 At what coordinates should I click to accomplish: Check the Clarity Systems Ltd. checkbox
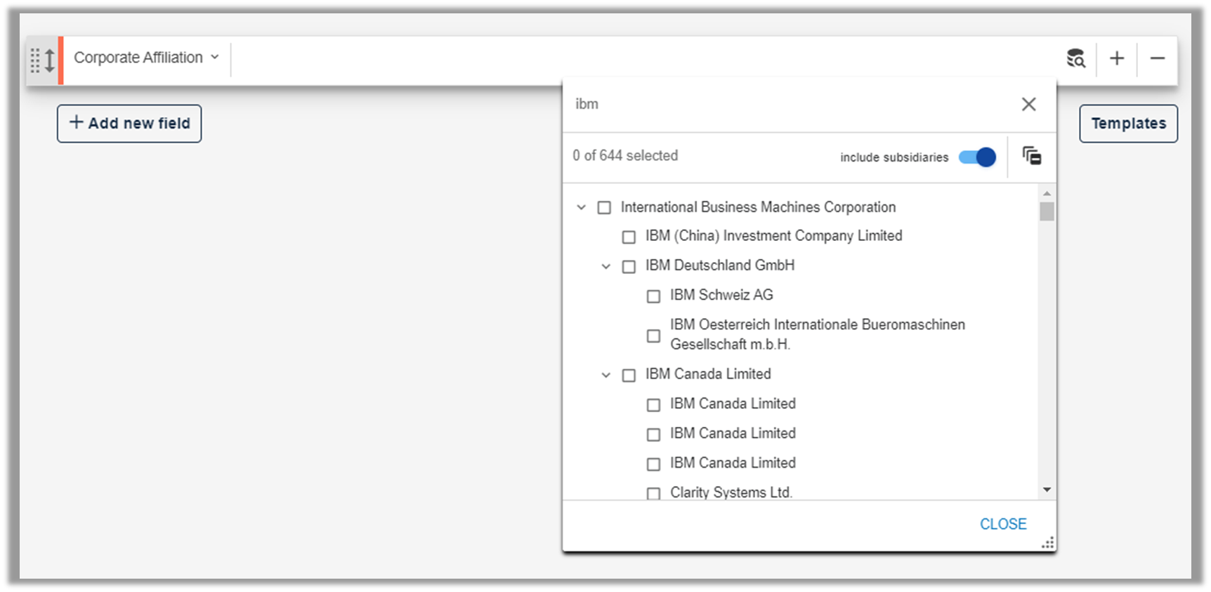(653, 494)
